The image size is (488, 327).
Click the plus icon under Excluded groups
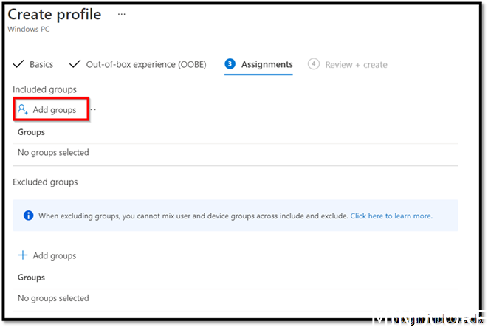(x=23, y=255)
